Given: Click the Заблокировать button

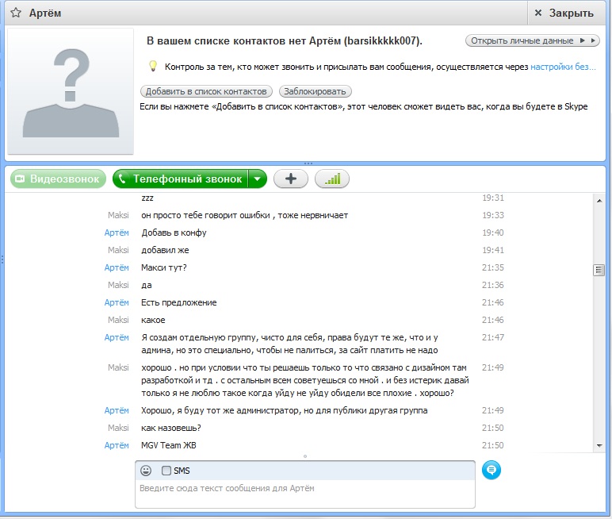Looking at the screenshot, I should pos(315,91).
